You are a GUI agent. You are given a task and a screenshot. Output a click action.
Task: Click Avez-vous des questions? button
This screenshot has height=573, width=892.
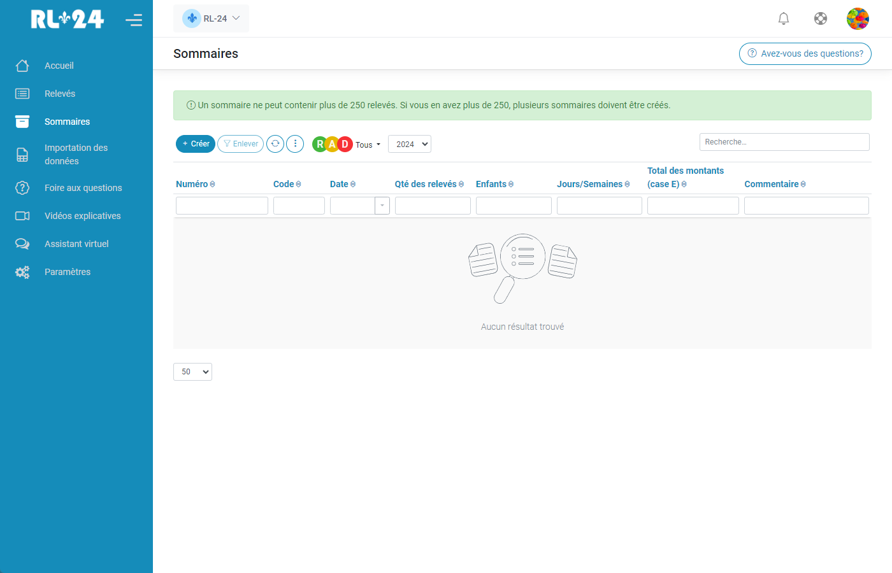805,53
